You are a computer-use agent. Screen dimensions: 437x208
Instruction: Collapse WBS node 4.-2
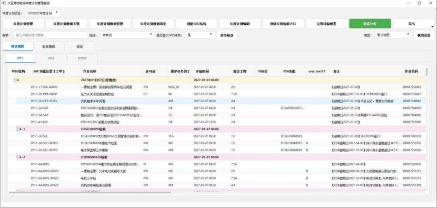(18, 157)
